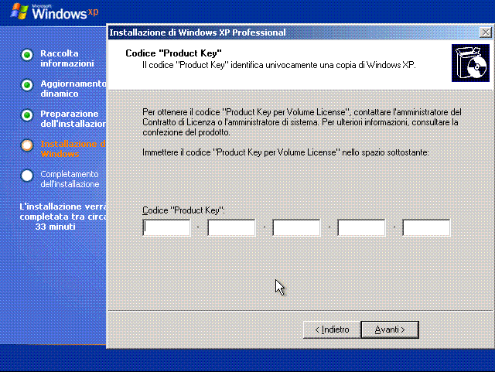The height and width of the screenshot is (372, 495).
Task: Close the Installazione di Windows XP dialog
Action: point(484,32)
